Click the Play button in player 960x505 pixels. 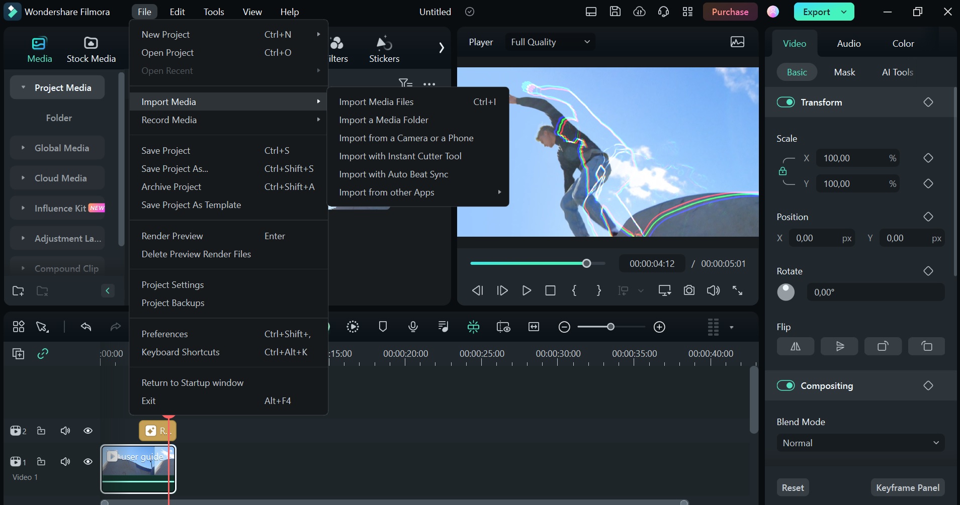[x=527, y=290]
